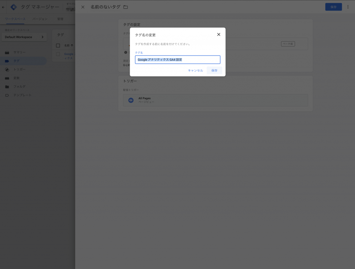Switch to the Versions tab
Image resolution: width=355 pixels, height=269 pixels.
click(40, 19)
